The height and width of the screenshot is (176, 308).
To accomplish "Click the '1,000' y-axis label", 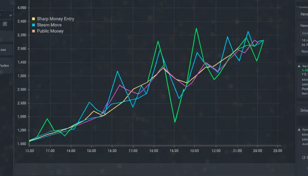I will point(22,117).
